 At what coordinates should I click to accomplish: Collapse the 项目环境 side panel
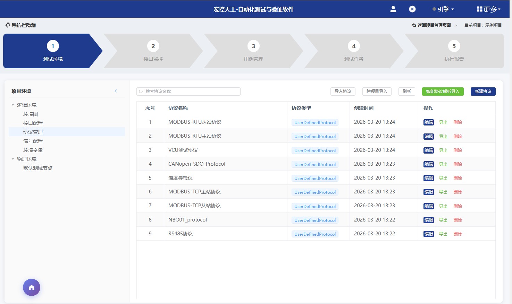(116, 91)
